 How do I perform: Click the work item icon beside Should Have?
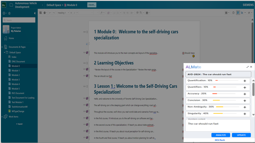pyautogui.click(x=183, y=53)
